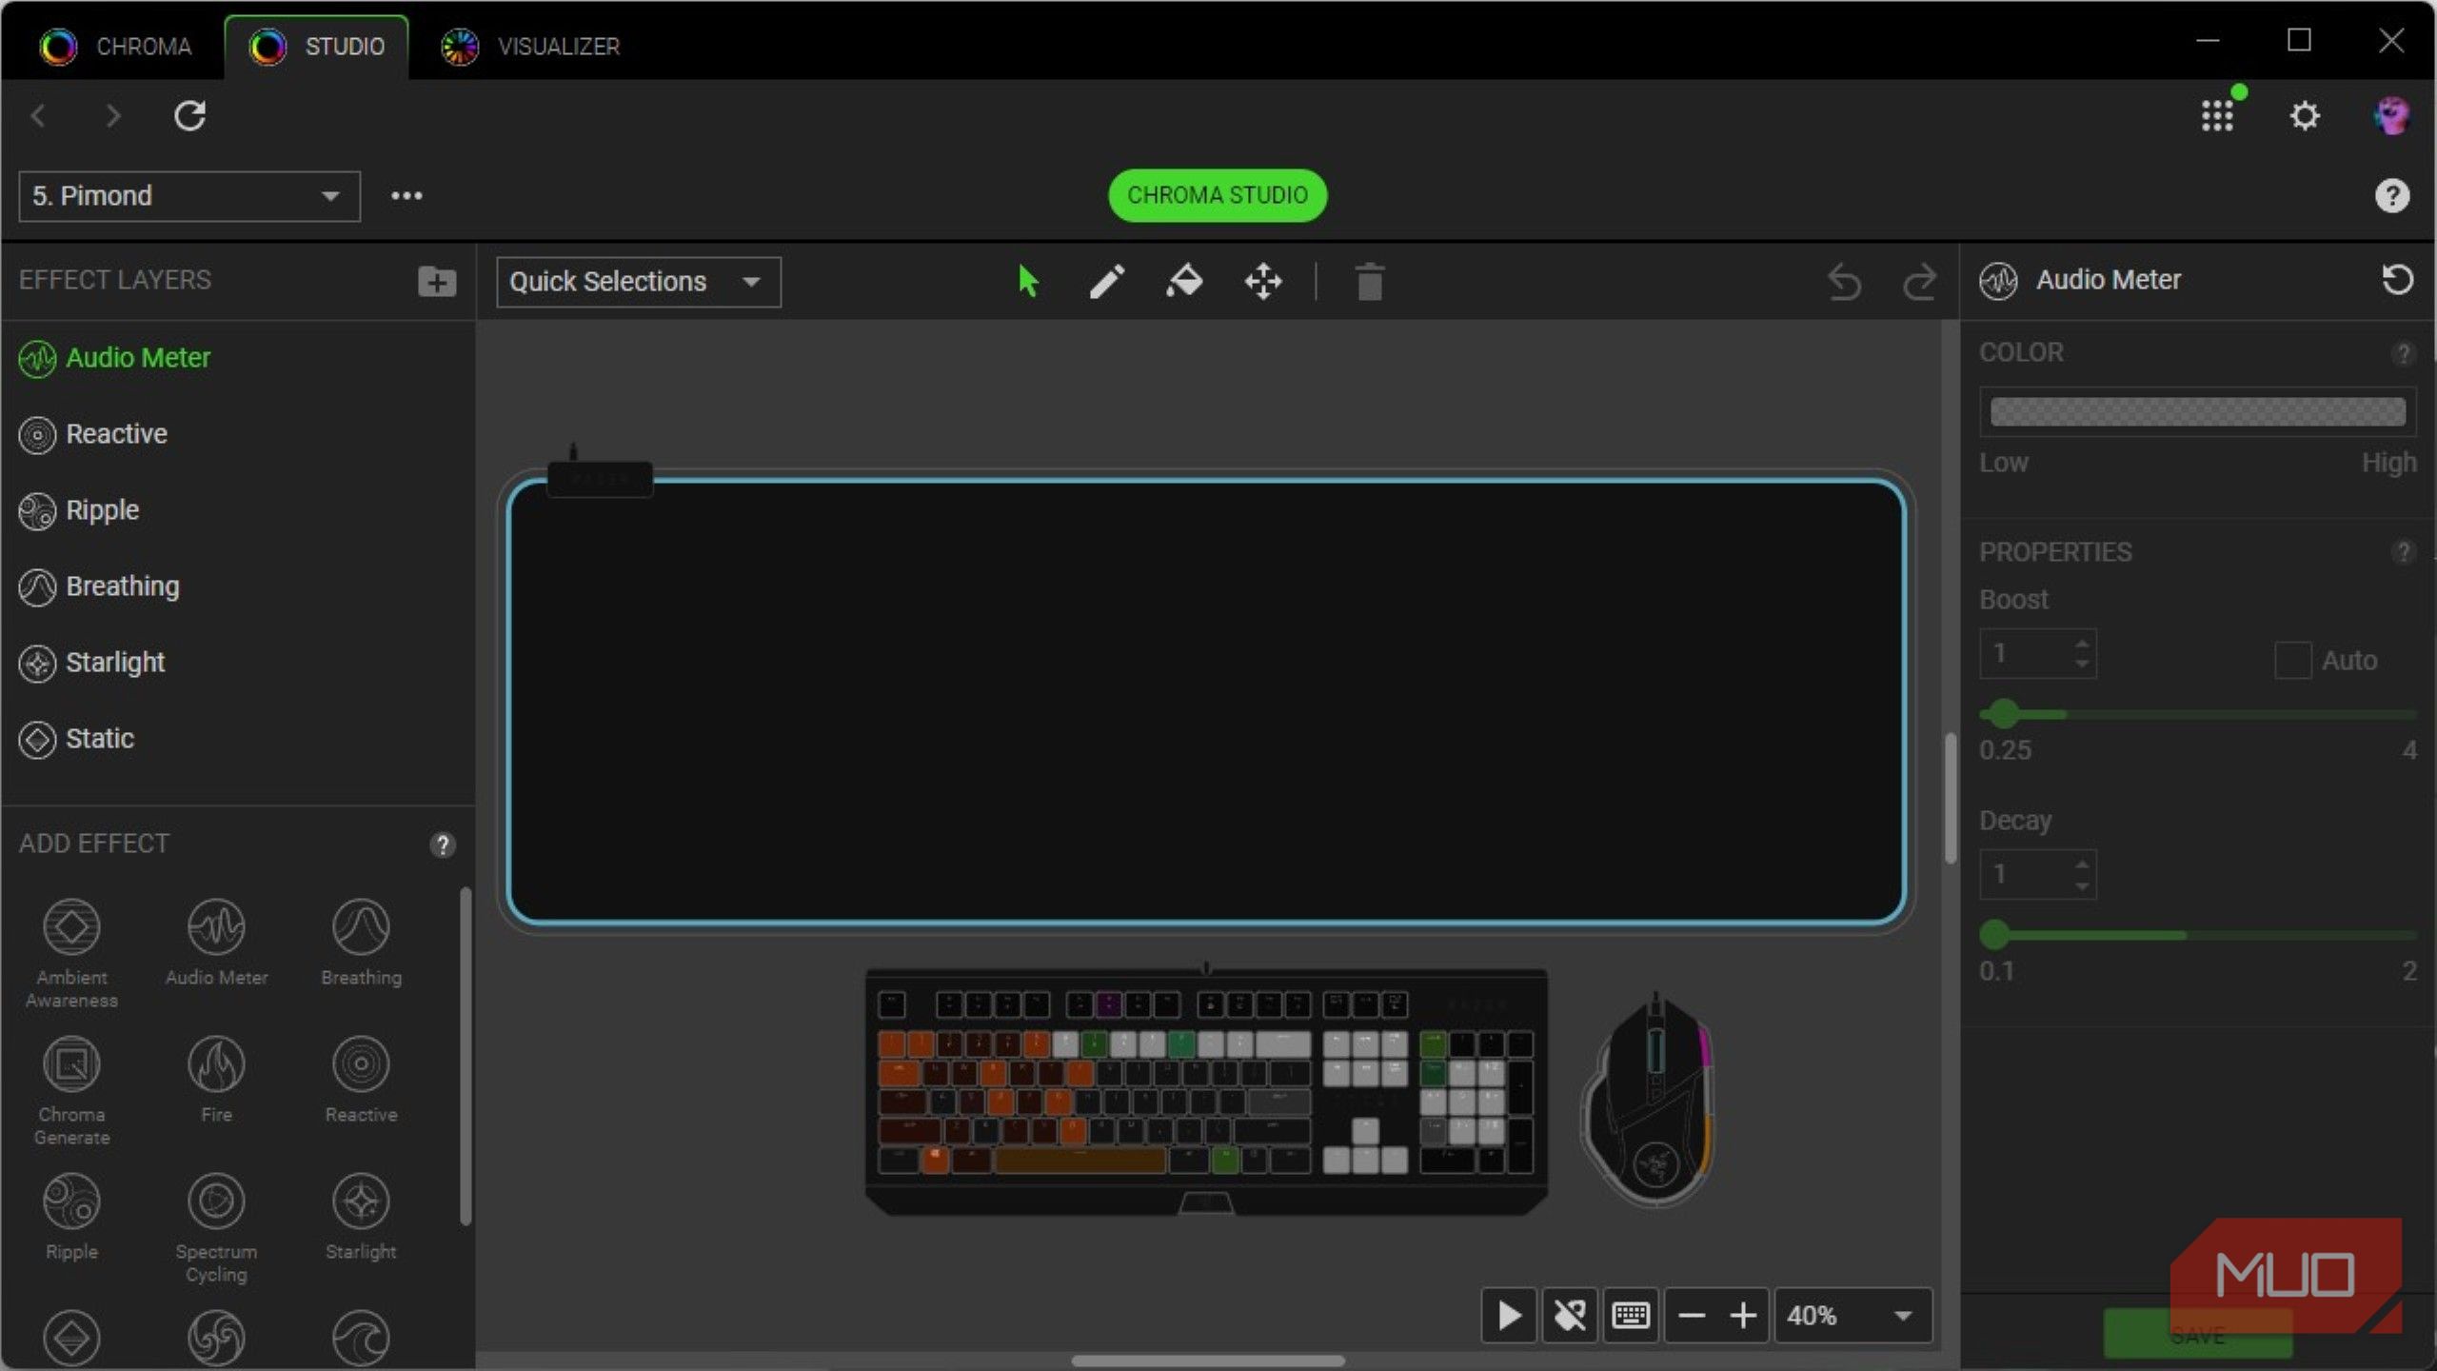Increase the Boost value stepper
The image size is (2437, 1371).
(2082, 644)
